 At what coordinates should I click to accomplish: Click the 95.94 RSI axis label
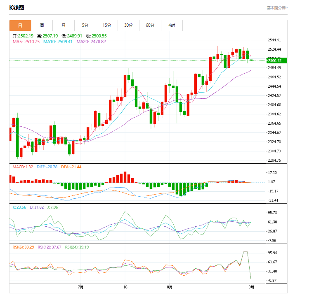[x=272, y=253]
